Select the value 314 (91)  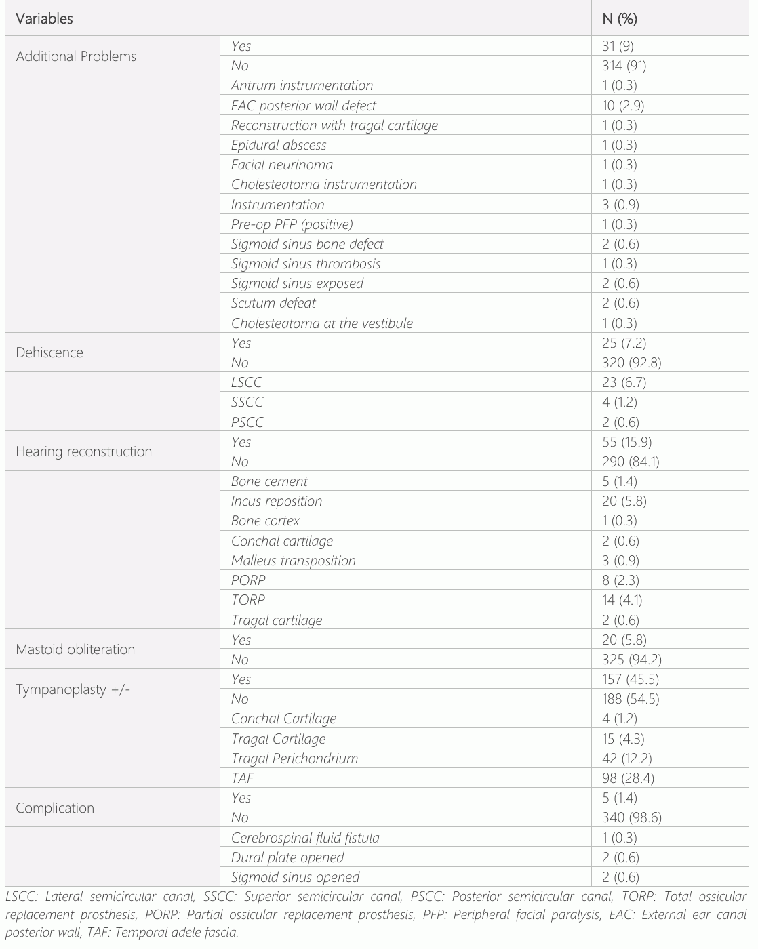click(624, 66)
